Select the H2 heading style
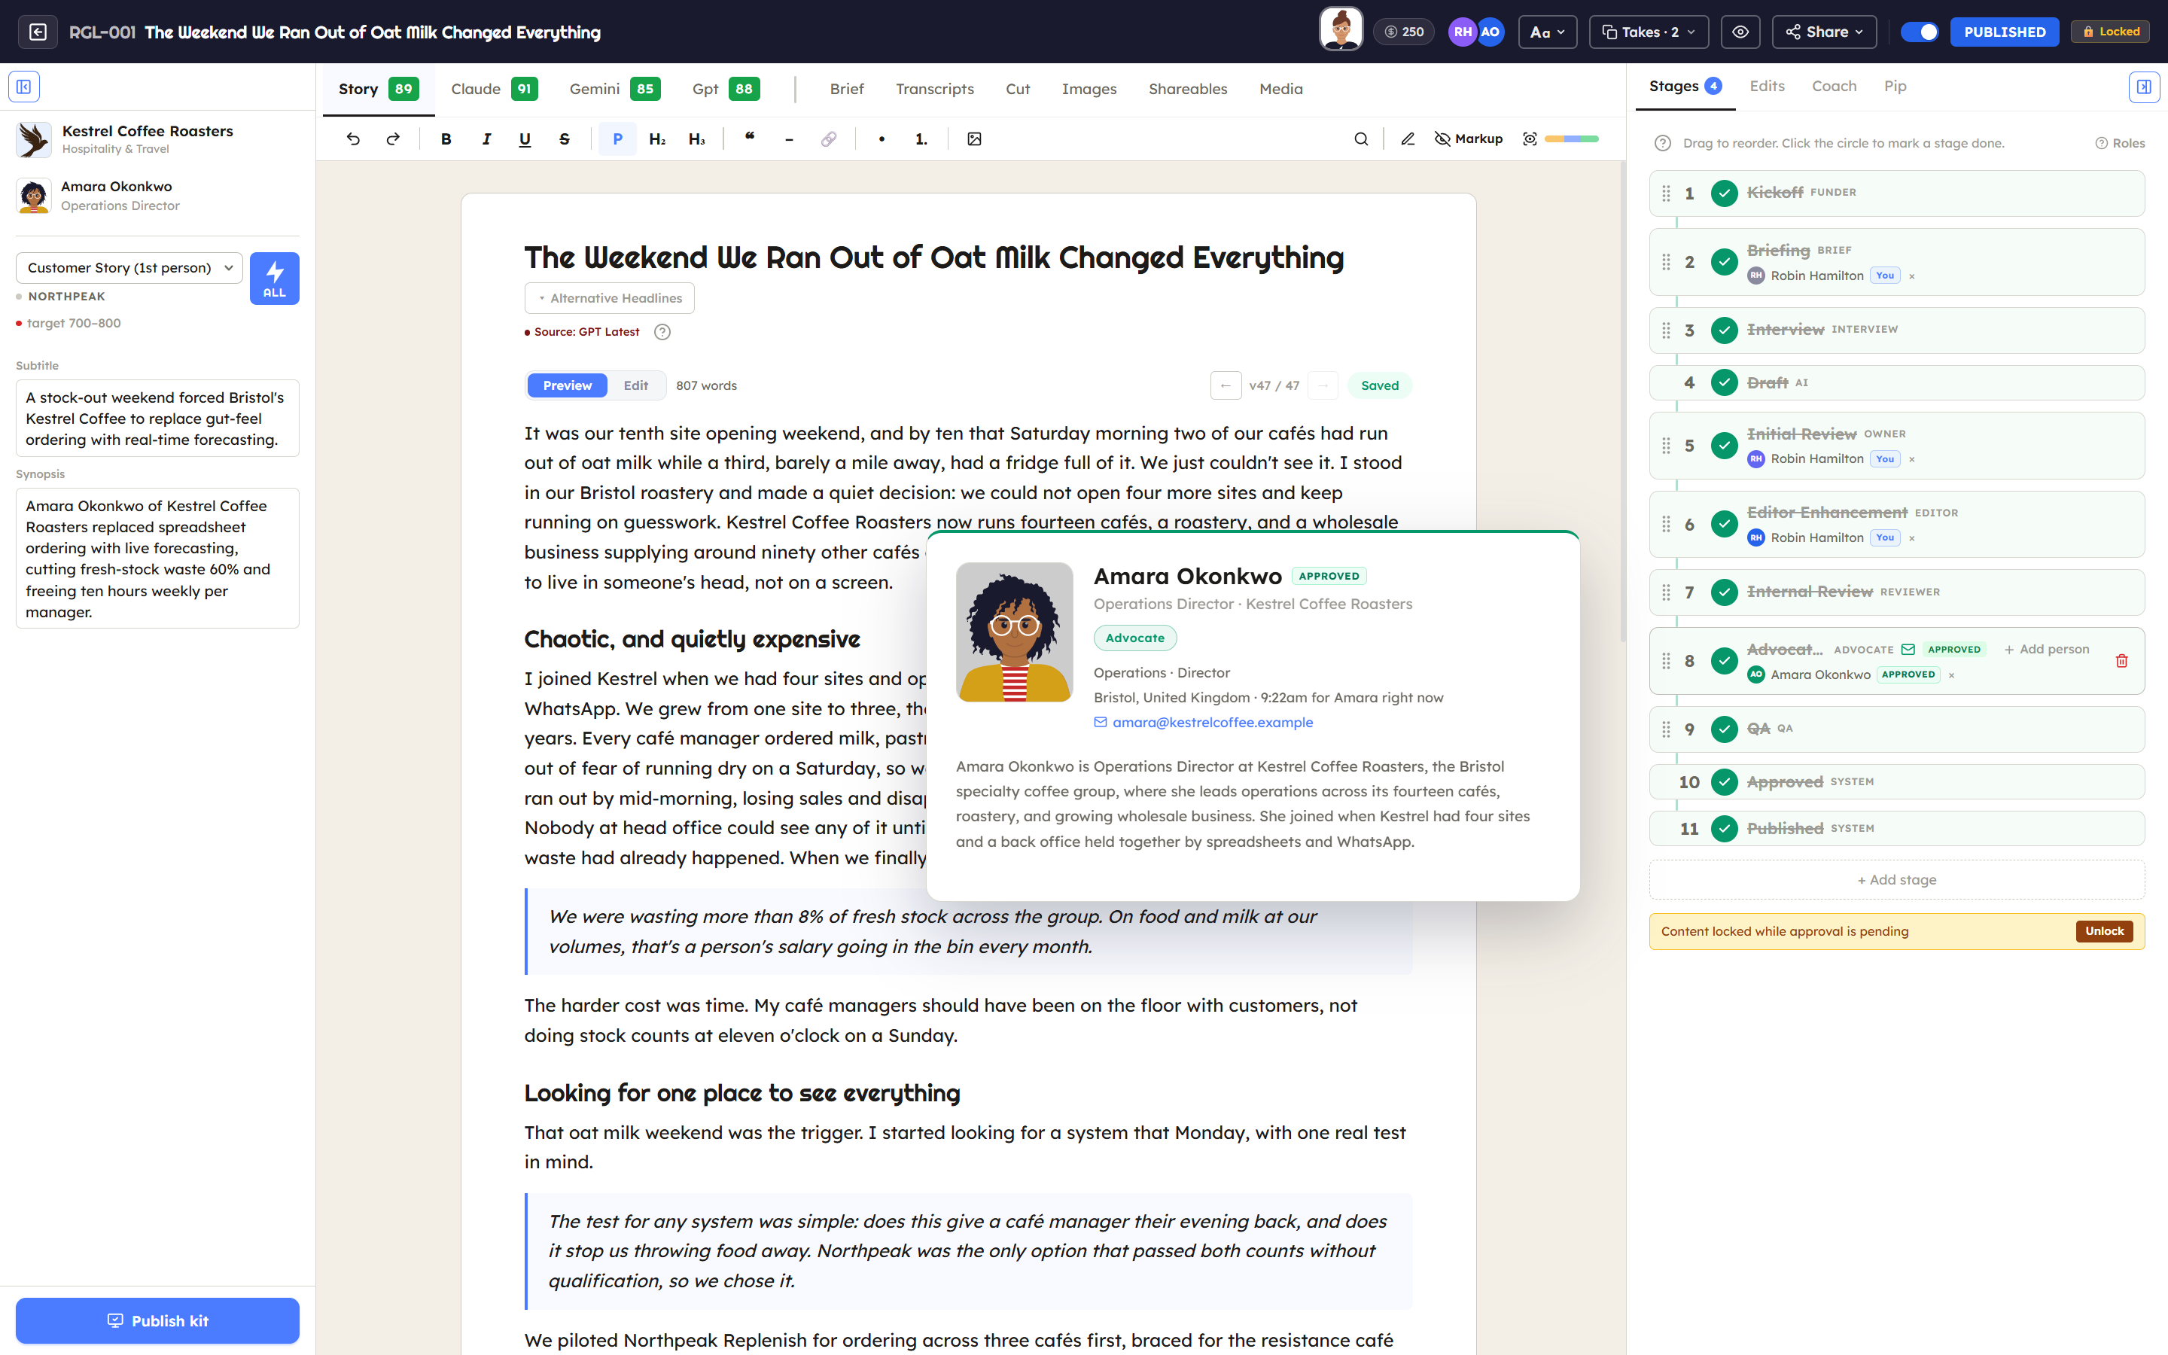The image size is (2168, 1355). (x=656, y=139)
